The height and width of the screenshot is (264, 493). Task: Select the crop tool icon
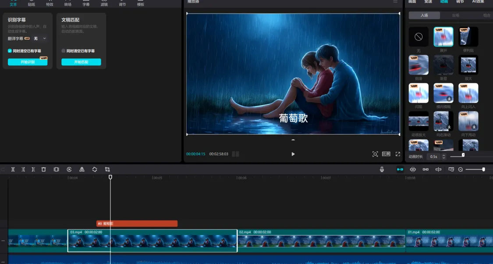[x=107, y=169]
